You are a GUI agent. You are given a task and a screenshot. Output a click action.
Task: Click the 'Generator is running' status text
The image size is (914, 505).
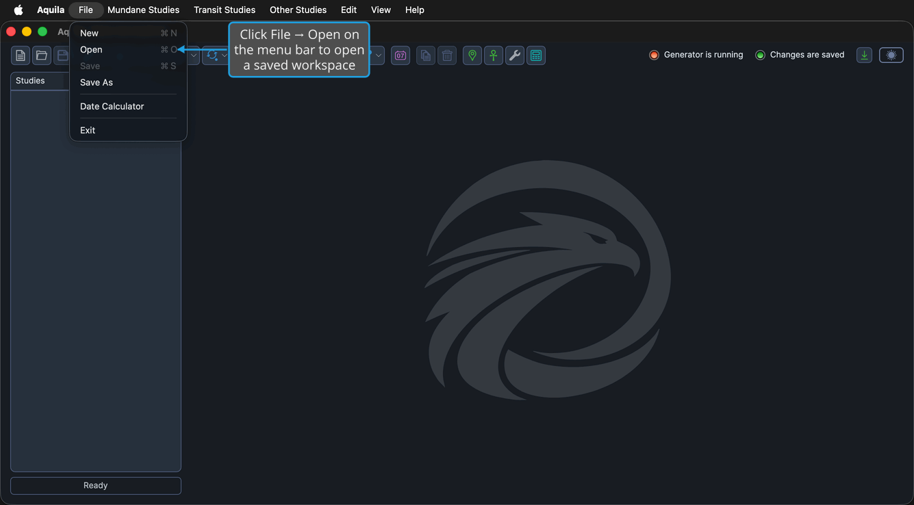click(x=703, y=55)
